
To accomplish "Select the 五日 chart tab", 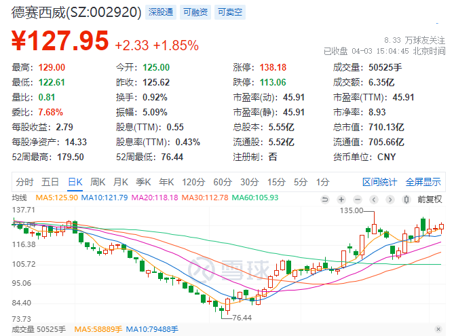I will [50, 181].
